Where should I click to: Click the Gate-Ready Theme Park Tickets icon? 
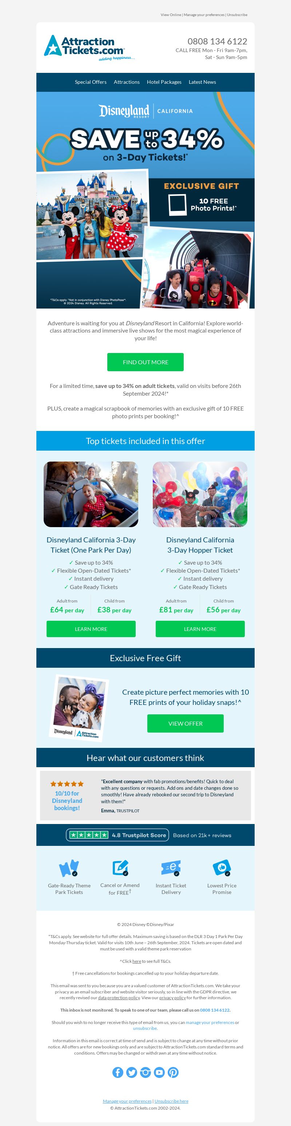point(69,868)
